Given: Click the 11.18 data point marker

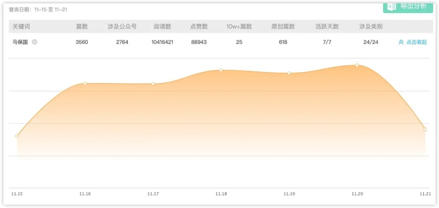Looking at the screenshot, I should pos(221,70).
